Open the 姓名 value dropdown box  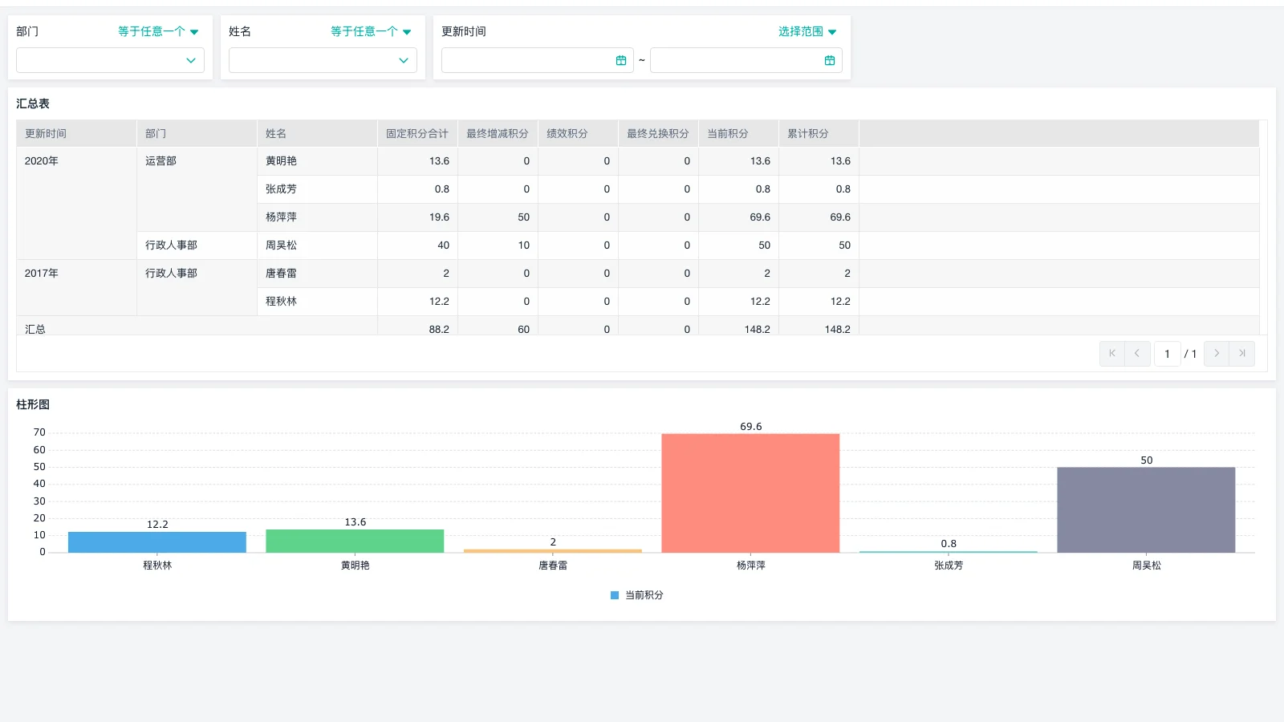(x=323, y=60)
